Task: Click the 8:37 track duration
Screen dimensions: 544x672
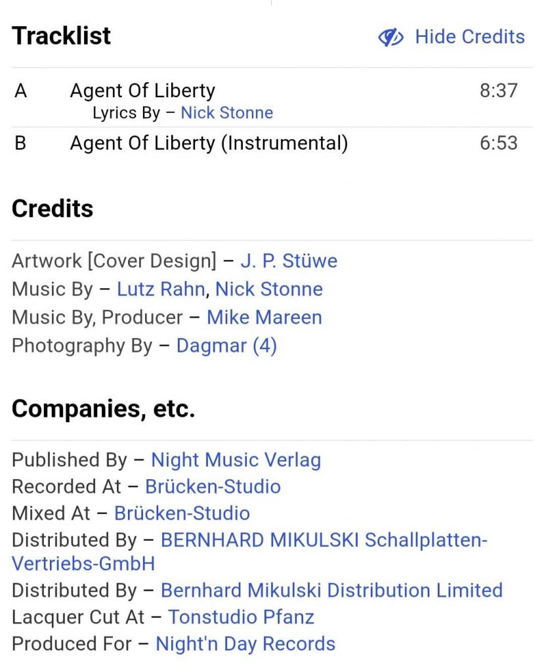Action: click(x=498, y=91)
